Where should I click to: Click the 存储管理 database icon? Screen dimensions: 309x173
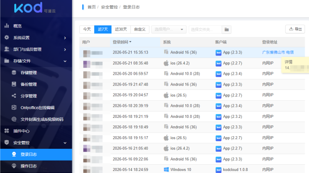(x=14, y=73)
